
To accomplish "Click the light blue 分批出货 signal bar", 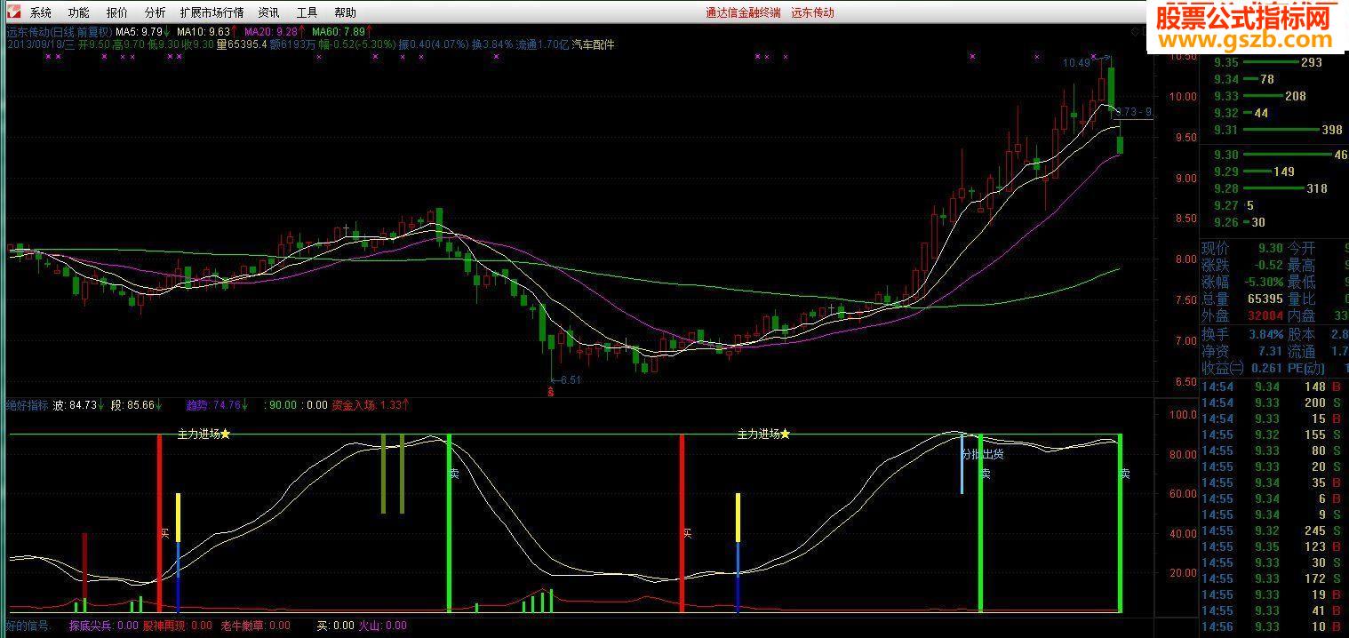I will [x=962, y=464].
